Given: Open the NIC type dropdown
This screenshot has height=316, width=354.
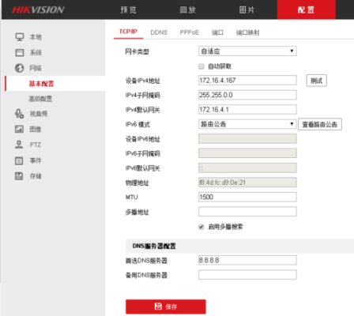Looking at the screenshot, I should (x=247, y=51).
